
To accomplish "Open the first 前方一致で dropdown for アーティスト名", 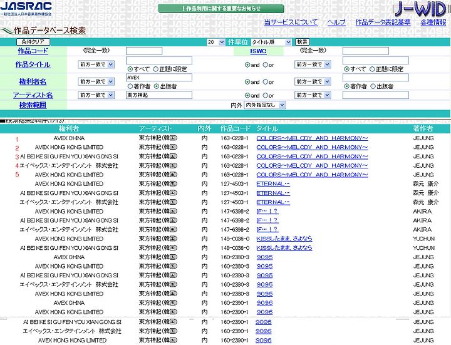I will [96, 95].
